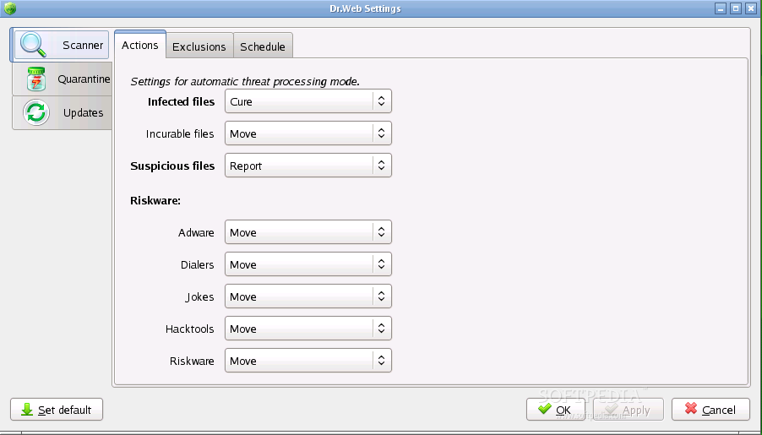The width and height of the screenshot is (762, 435).
Task: Click the 'Suspicious files' label
Action: (x=172, y=166)
